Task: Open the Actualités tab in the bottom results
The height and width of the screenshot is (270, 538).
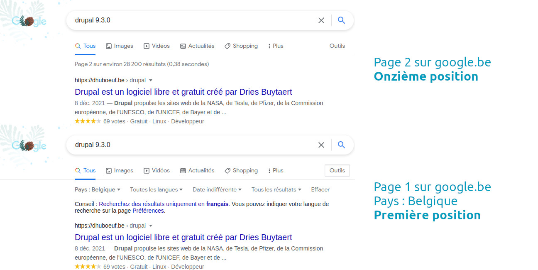Action: 197,171
